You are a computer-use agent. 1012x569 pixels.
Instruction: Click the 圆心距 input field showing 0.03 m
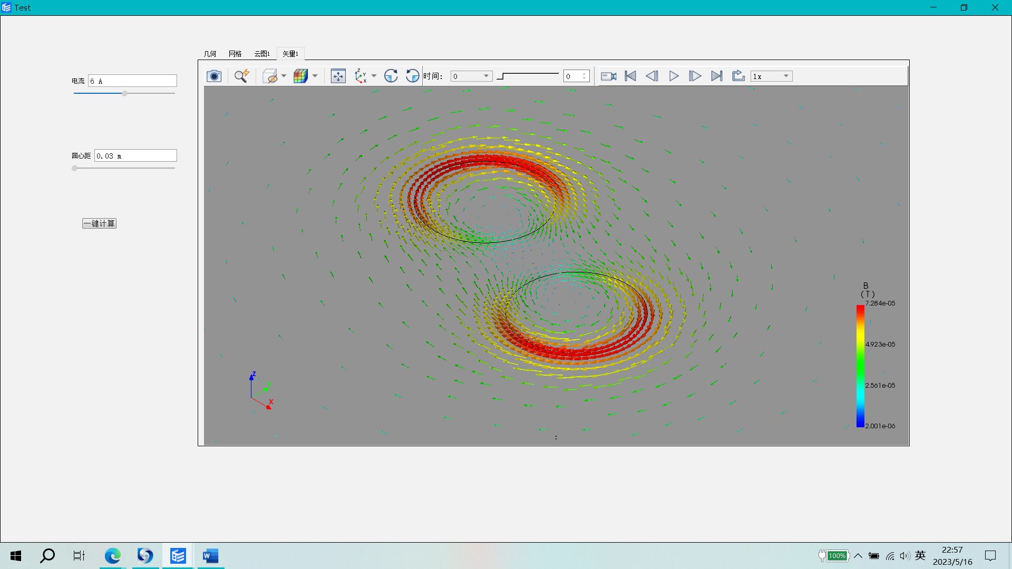click(x=135, y=156)
